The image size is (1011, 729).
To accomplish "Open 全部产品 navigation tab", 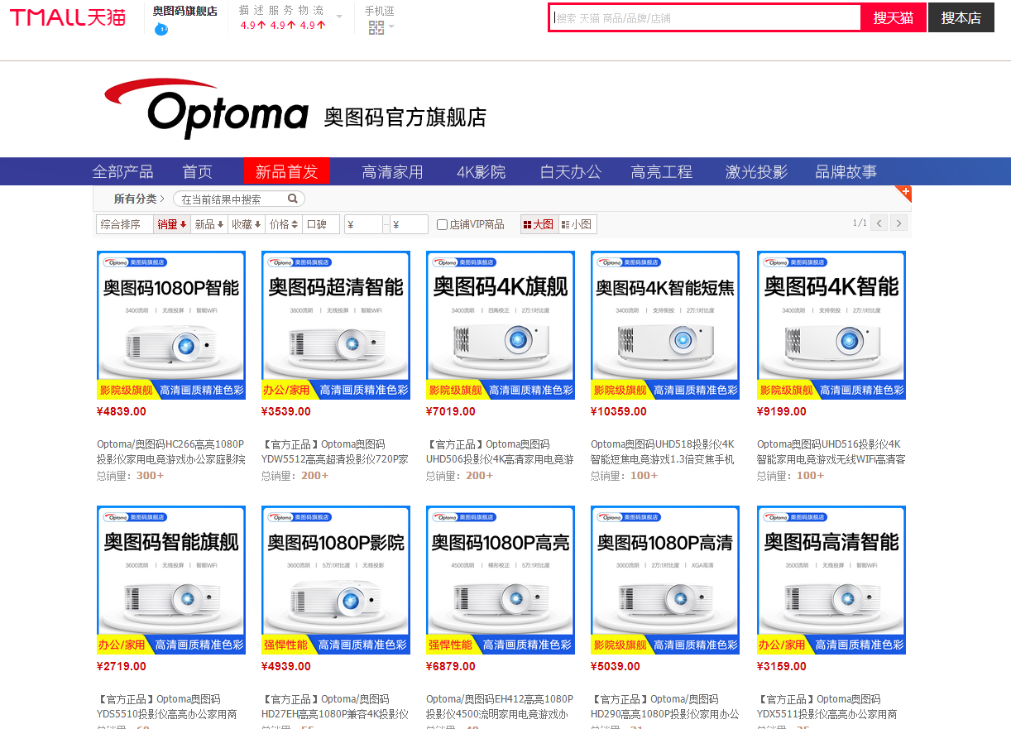I will 122,171.
